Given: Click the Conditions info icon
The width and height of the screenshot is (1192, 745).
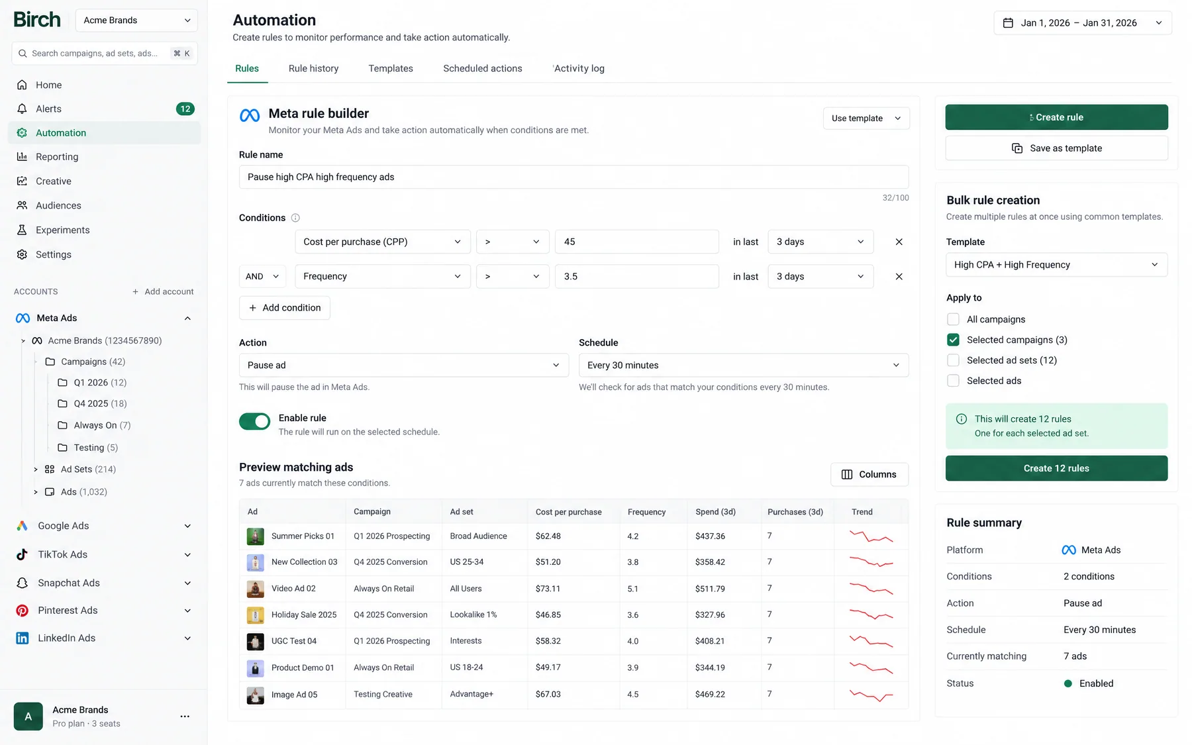Looking at the screenshot, I should pyautogui.click(x=295, y=218).
